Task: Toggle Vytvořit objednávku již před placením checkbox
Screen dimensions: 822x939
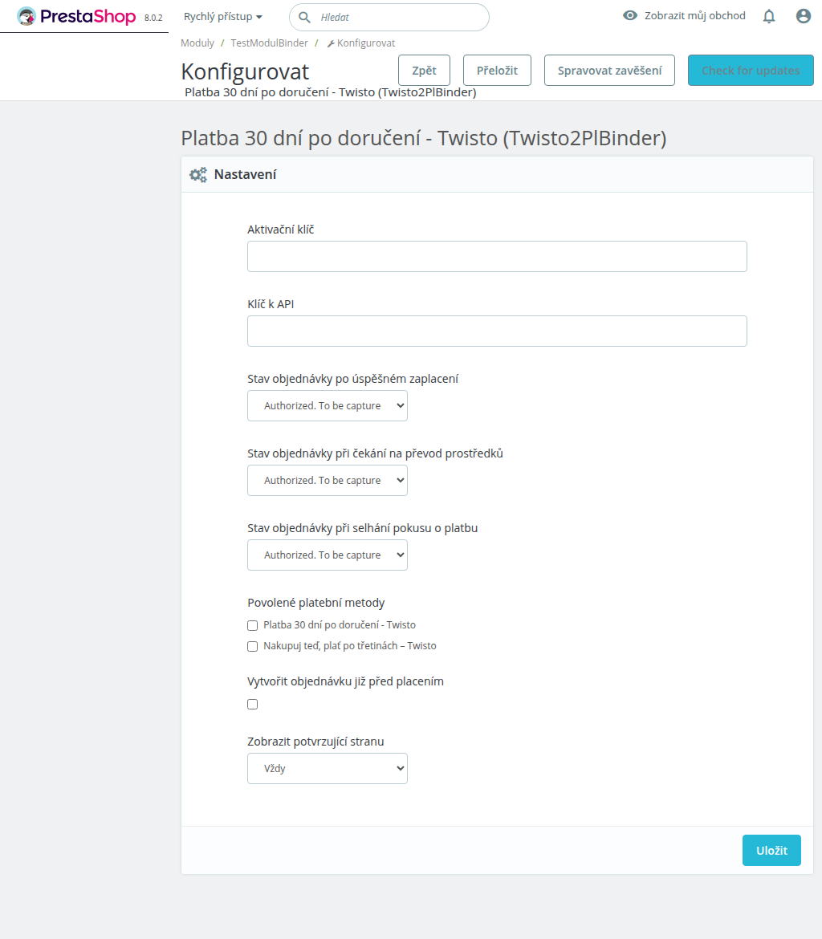Action: 253,705
